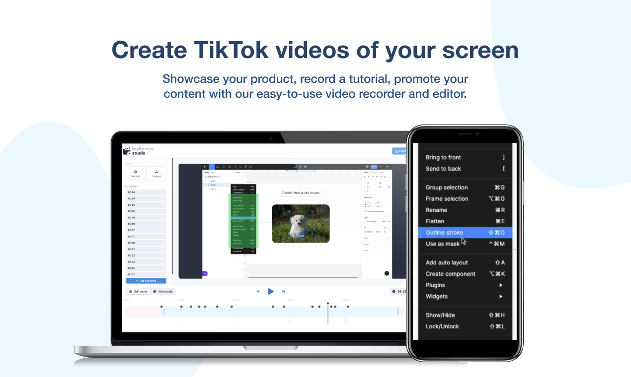Select the Comment tool in Figma toolbar
Viewport: 631px width, 377px height.
click(x=250, y=167)
